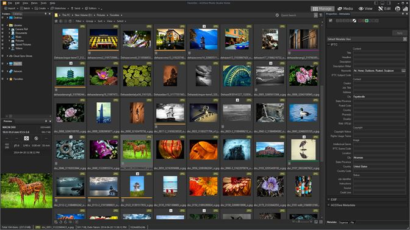
Task: Expand the ACDSee Metadata section
Action: tap(329, 205)
